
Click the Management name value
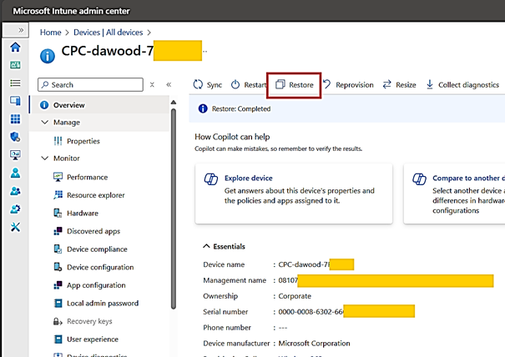tap(386, 280)
